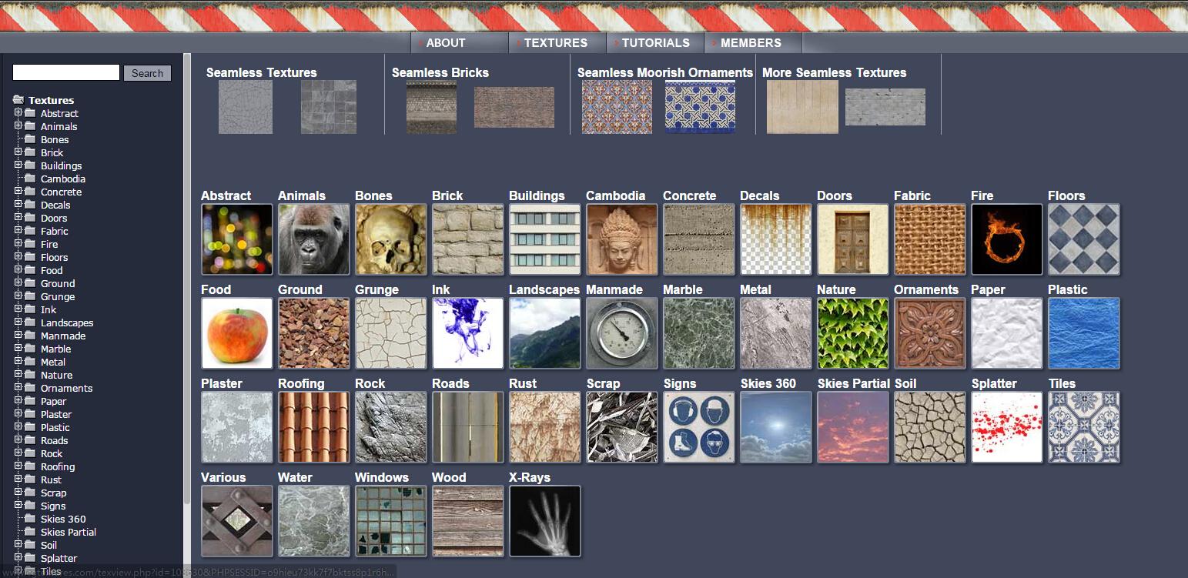
Task: Open the X-Rays hand thumbnail
Action: pos(545,521)
